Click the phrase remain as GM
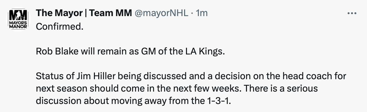 [x=126, y=51]
